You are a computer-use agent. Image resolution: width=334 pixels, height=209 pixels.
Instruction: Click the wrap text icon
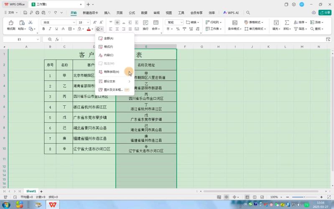coord(145,23)
